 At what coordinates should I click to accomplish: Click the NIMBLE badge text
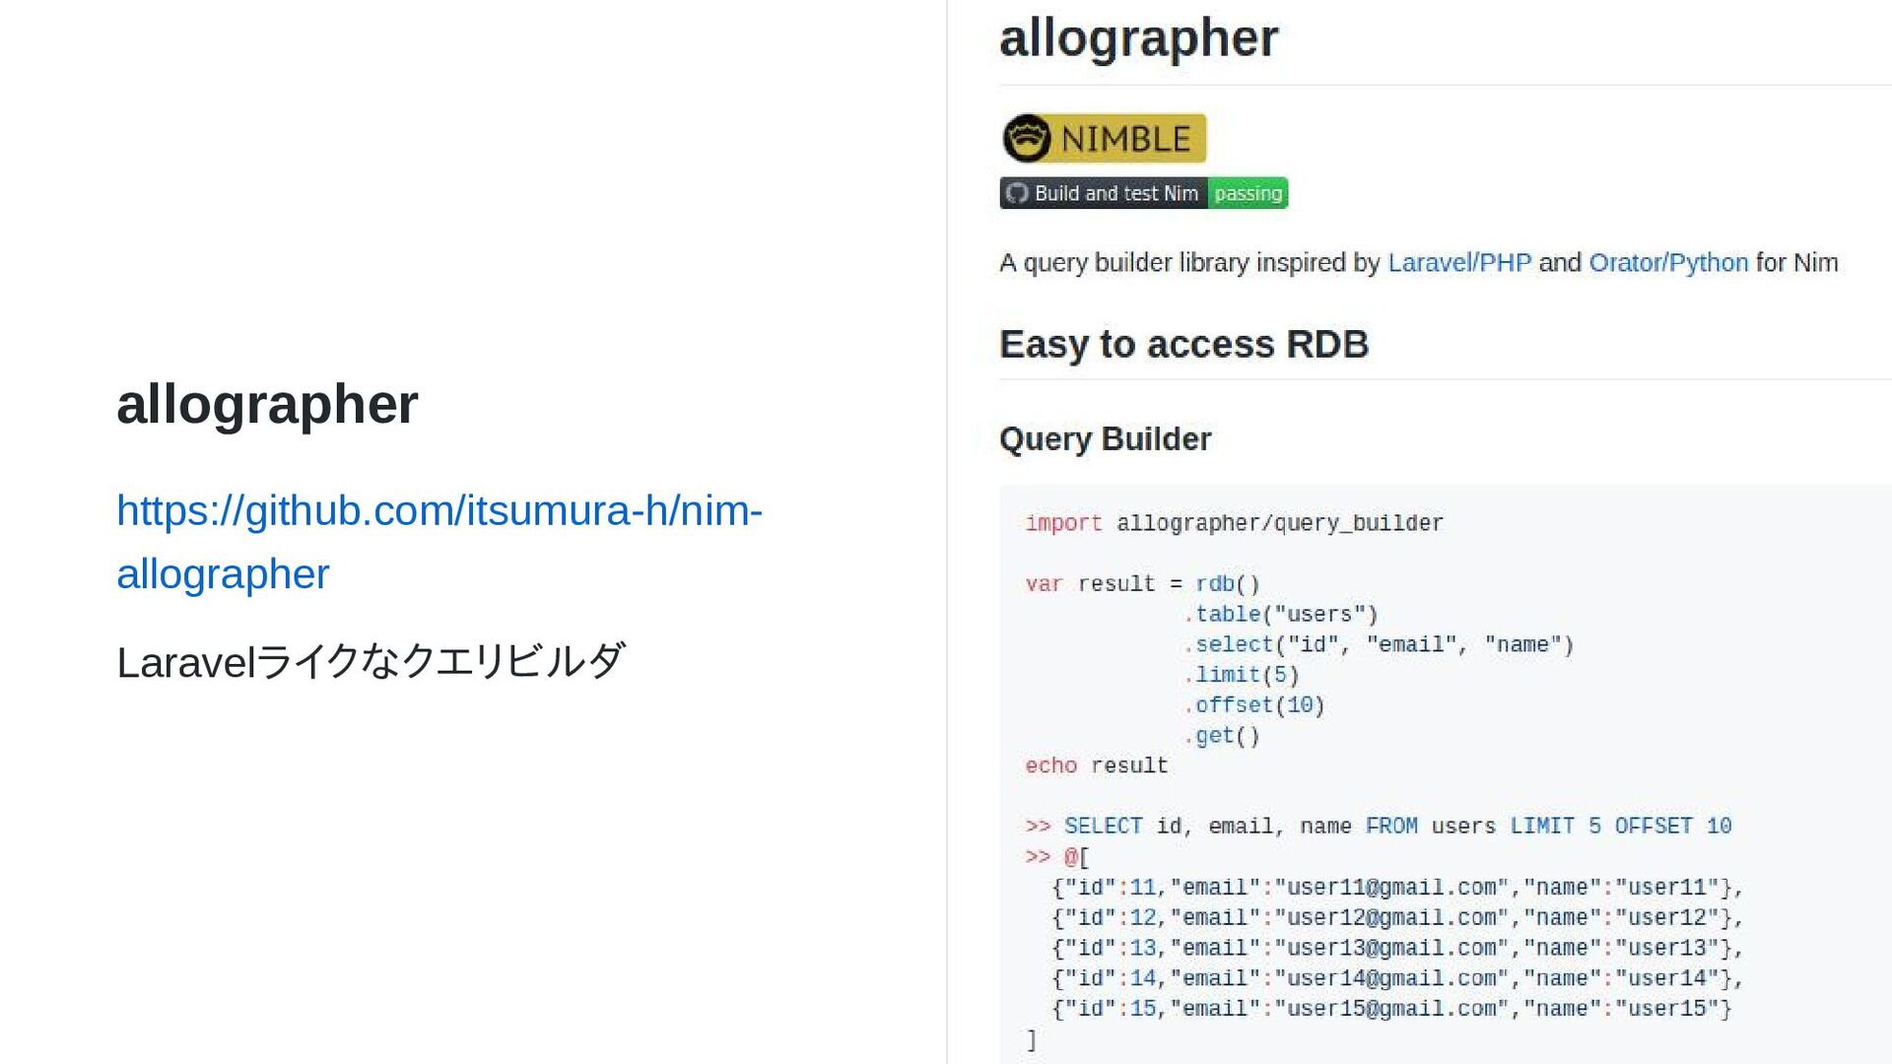coord(1125,139)
